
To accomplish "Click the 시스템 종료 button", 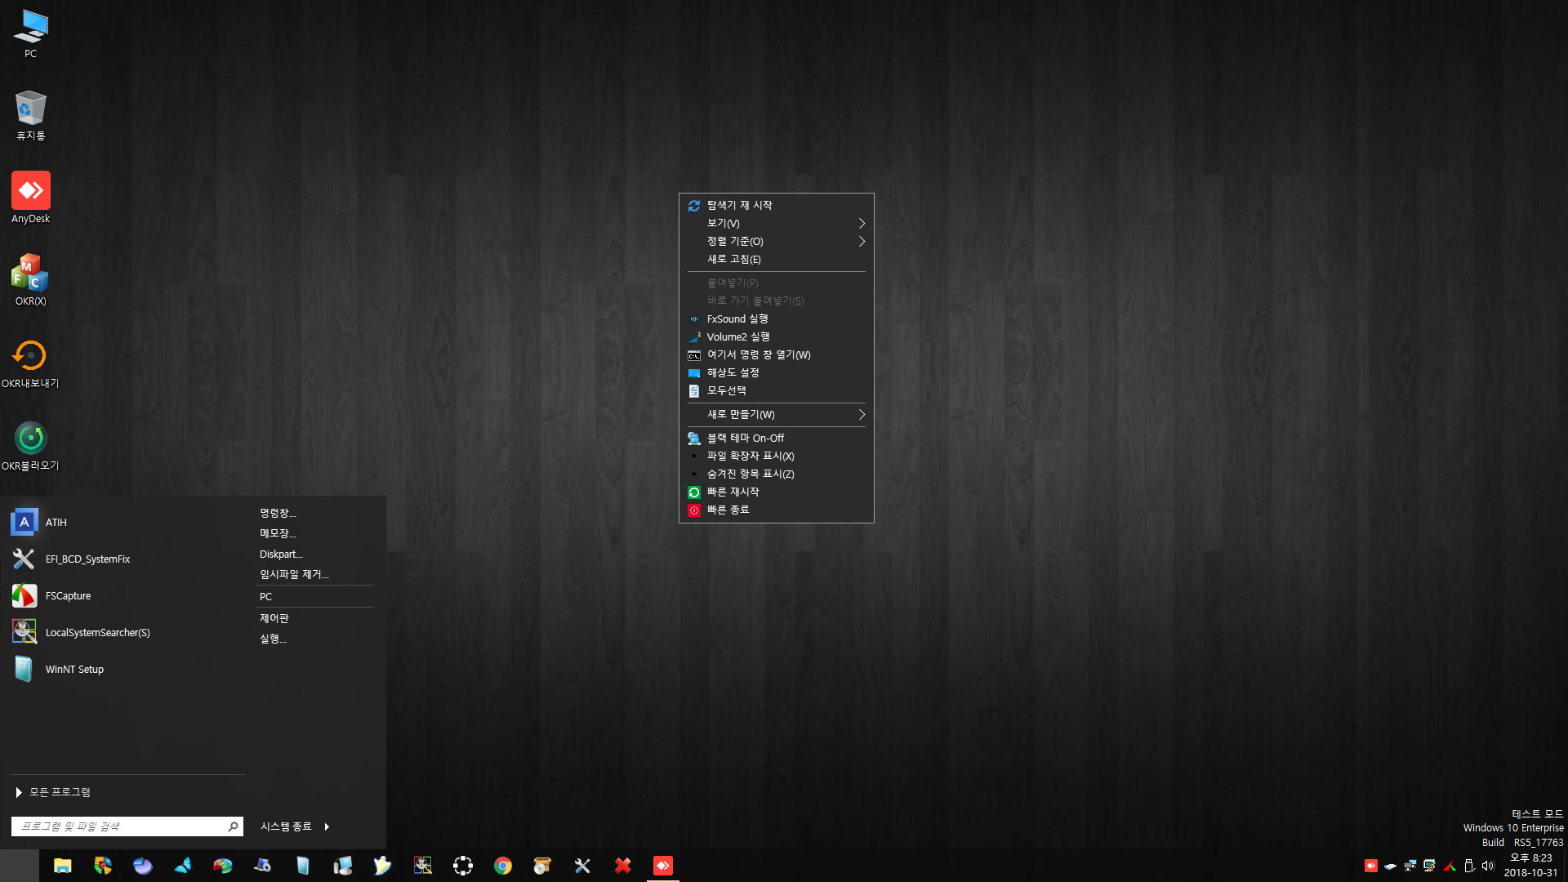I will click(x=286, y=826).
